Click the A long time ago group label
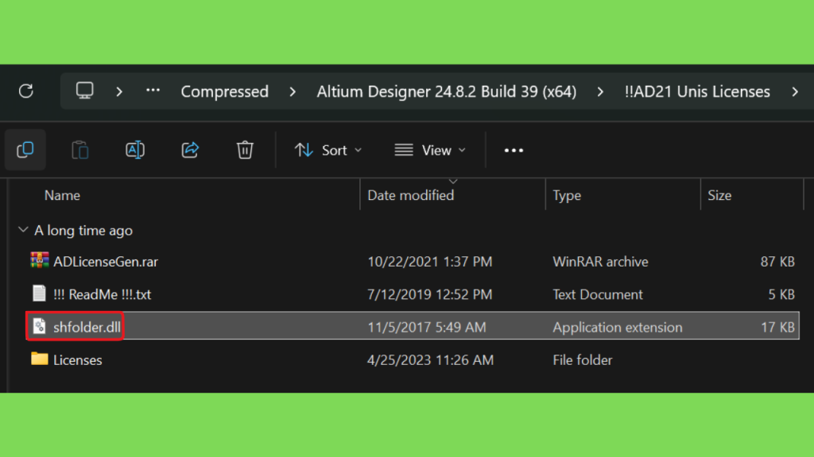Image resolution: width=814 pixels, height=457 pixels. 83,230
